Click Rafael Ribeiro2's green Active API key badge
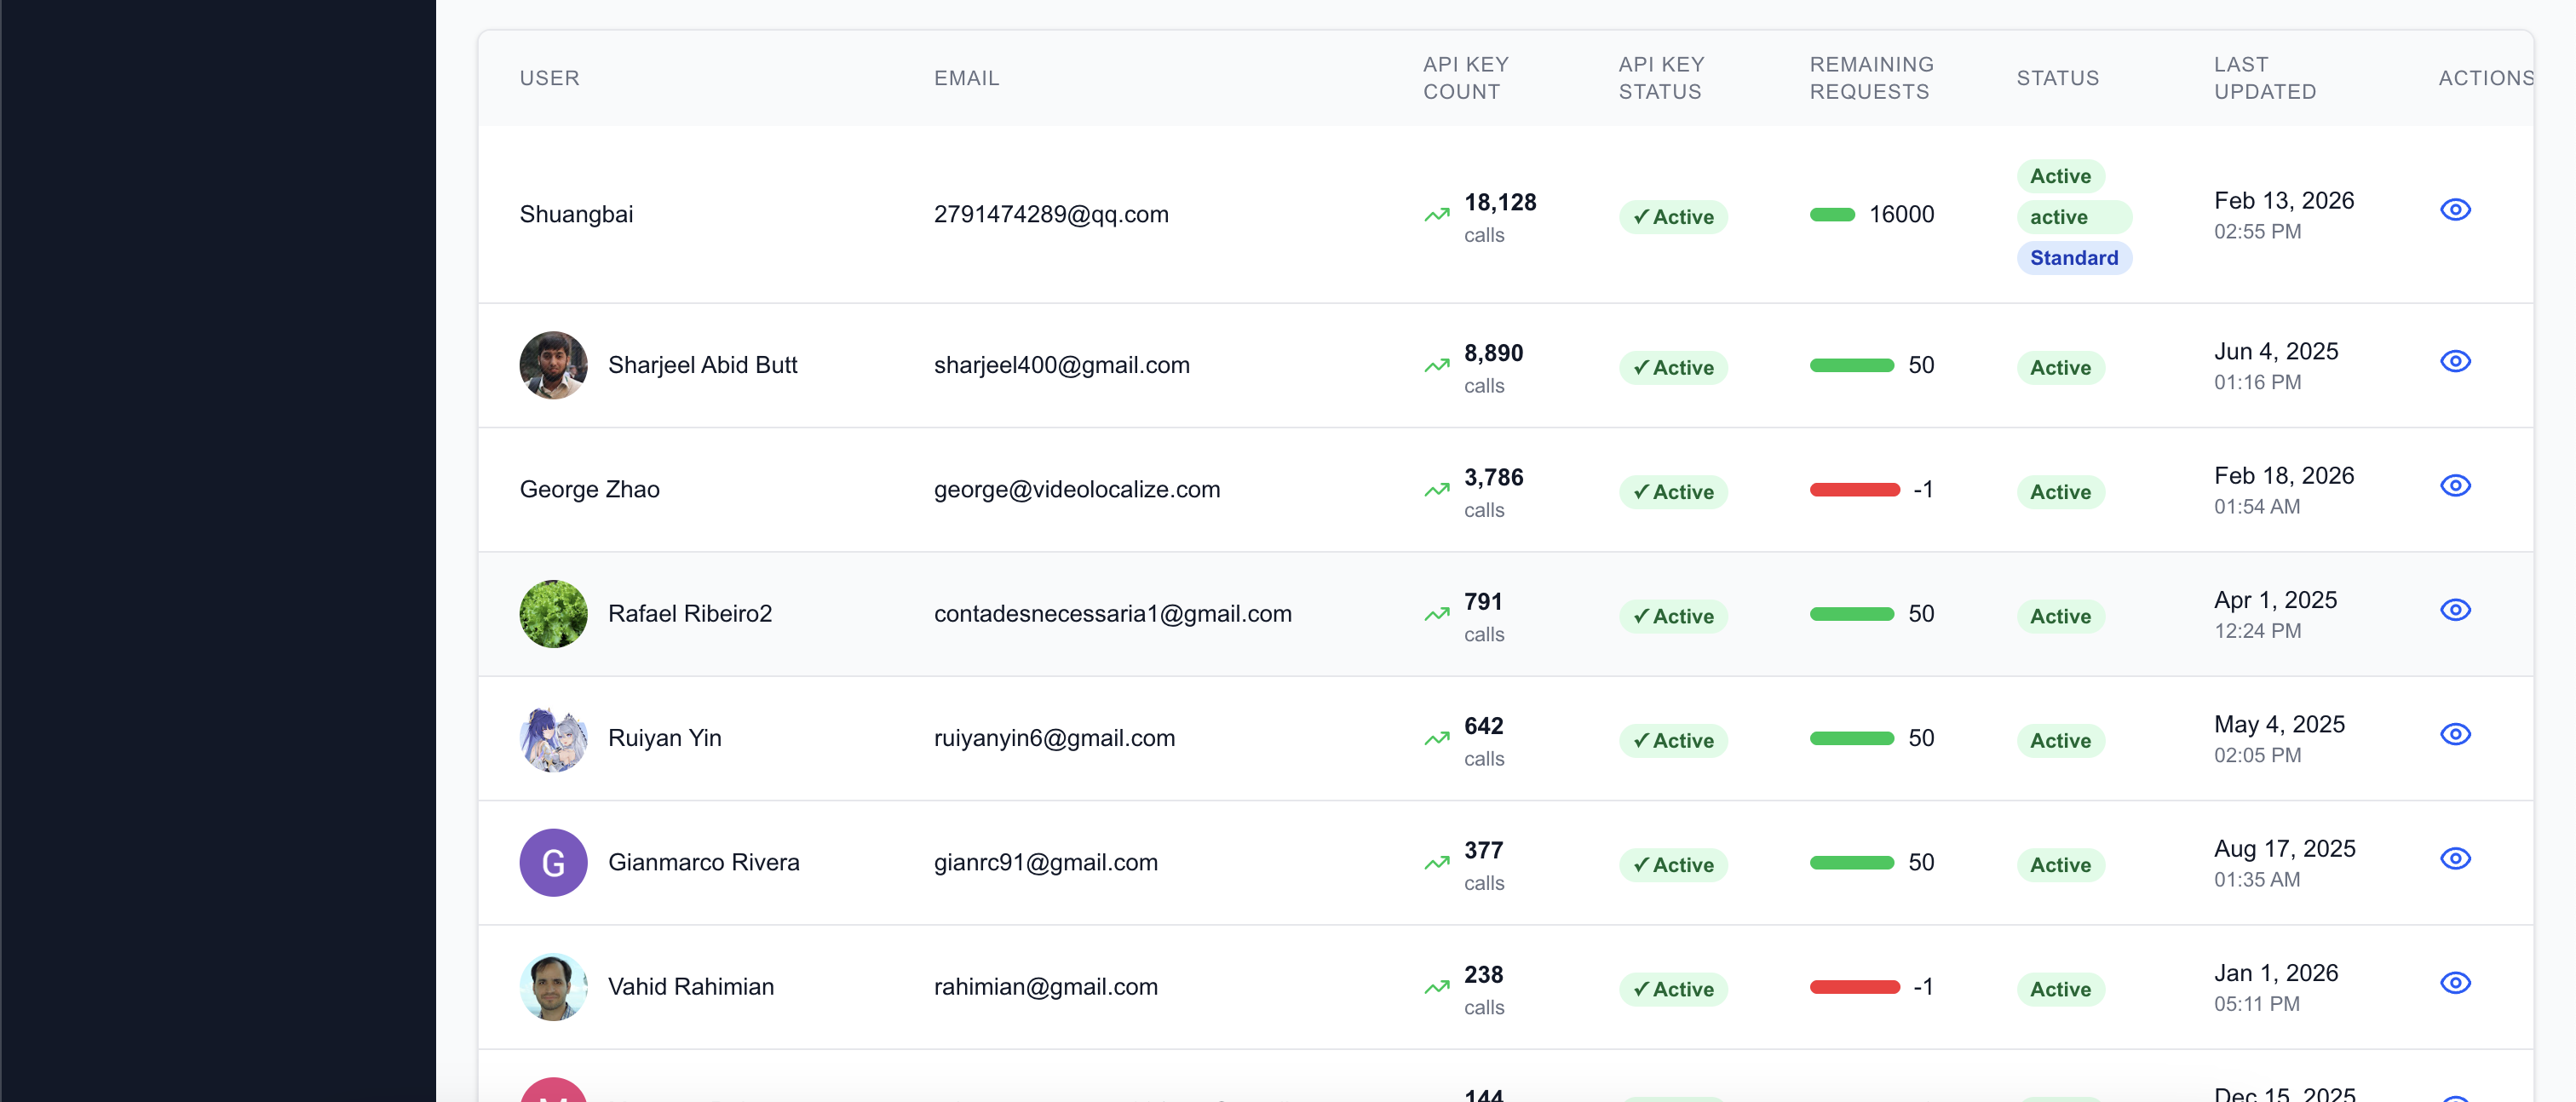Screen dimensions: 2576x1102 pyautogui.click(x=1672, y=616)
